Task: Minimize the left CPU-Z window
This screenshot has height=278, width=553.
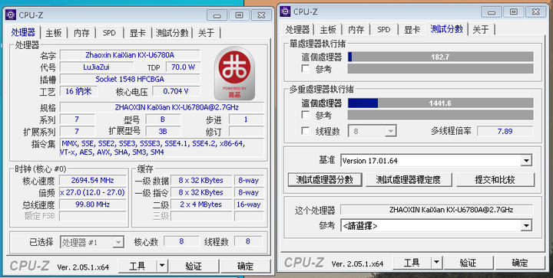Action: point(217,15)
